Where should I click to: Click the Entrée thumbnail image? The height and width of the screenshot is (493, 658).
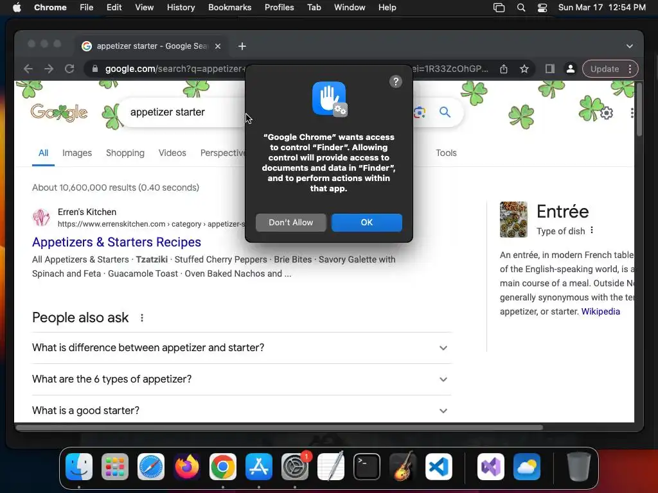pyautogui.click(x=513, y=220)
